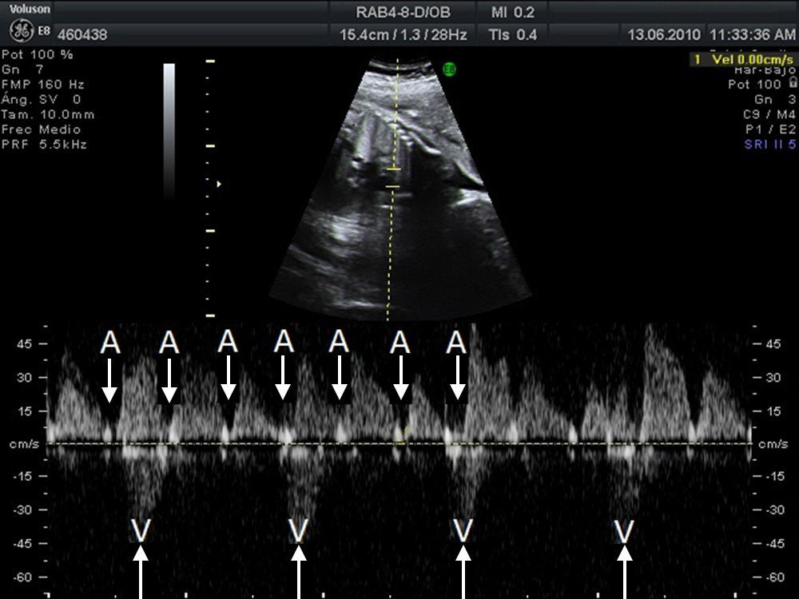Click the Tam. 10.0mm sample size value

pyautogui.click(x=48, y=114)
